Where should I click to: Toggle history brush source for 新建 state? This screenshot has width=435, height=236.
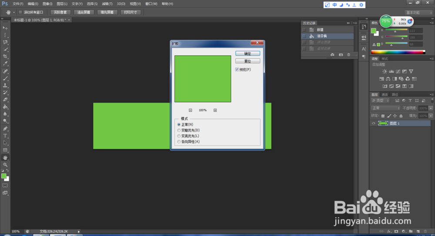304,30
